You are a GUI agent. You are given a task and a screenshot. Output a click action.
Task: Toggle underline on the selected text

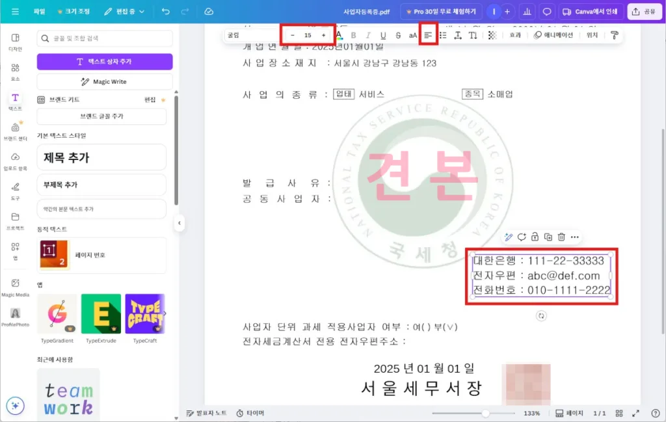383,35
